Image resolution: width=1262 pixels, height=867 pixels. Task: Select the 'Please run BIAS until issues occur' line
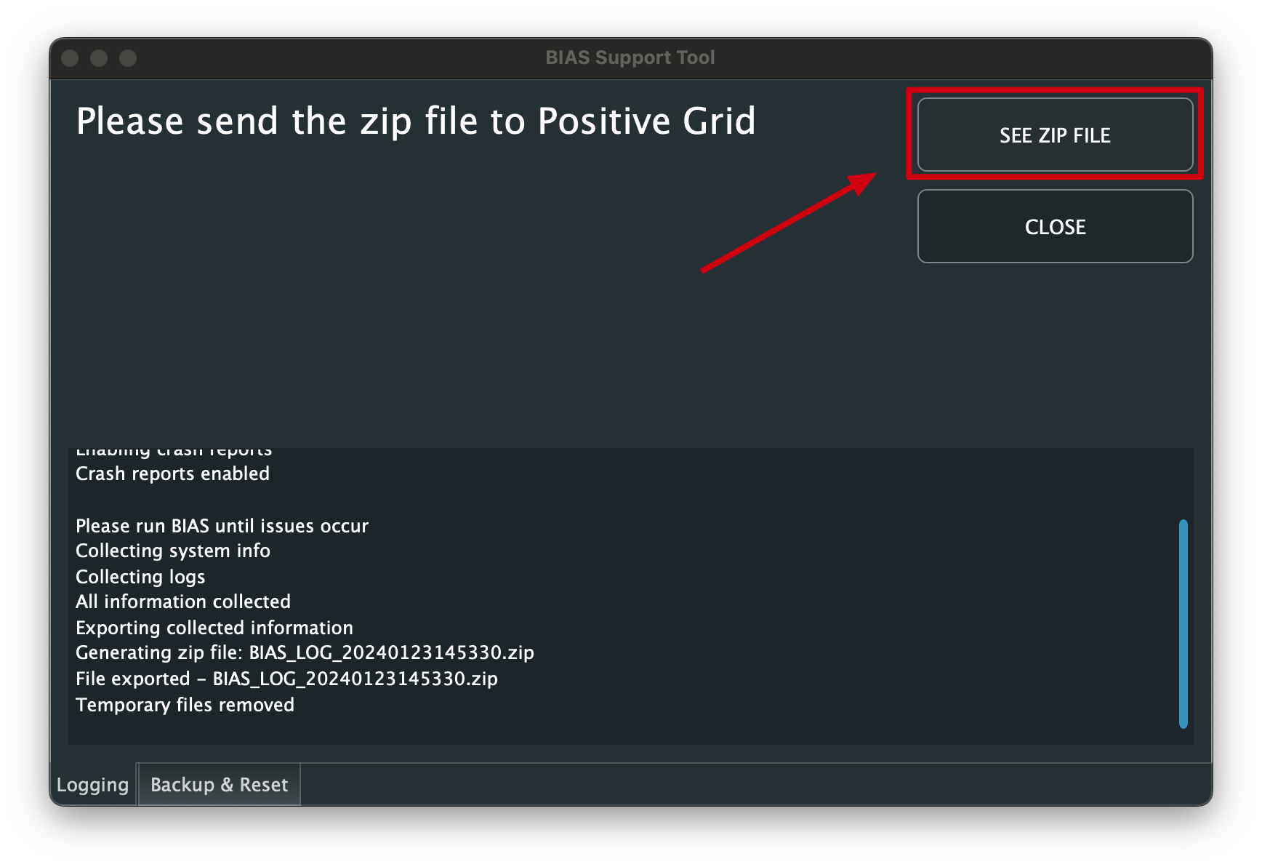tap(222, 526)
